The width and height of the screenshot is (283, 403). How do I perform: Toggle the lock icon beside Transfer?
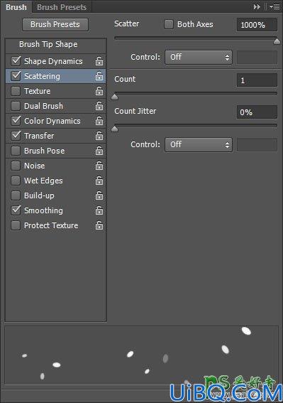pyautogui.click(x=99, y=136)
